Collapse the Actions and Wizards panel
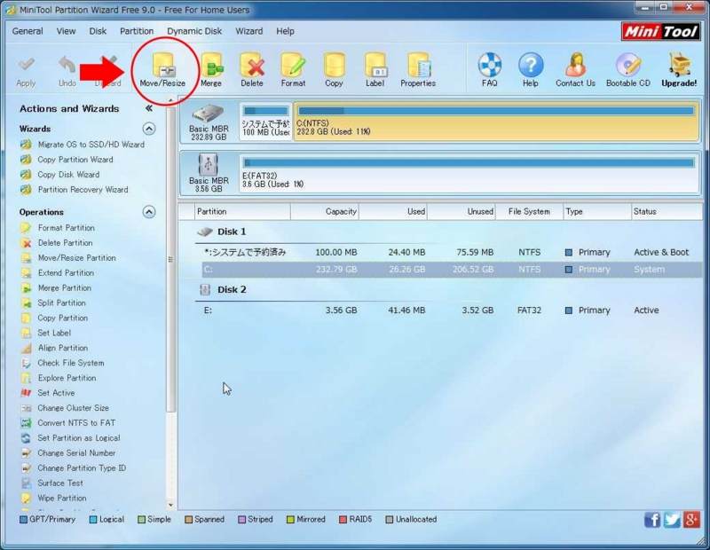 click(x=149, y=108)
